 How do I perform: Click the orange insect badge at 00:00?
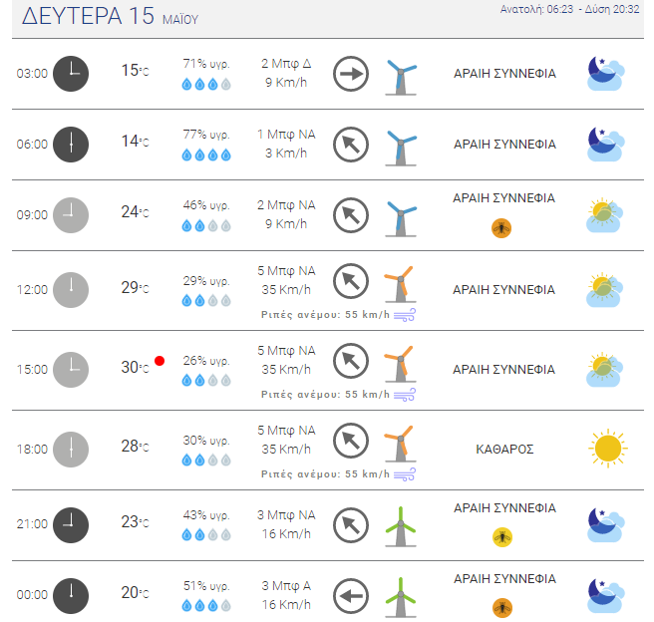502,608
